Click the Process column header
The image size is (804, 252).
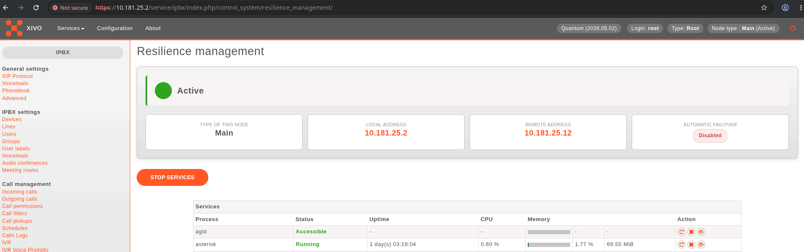click(x=207, y=219)
